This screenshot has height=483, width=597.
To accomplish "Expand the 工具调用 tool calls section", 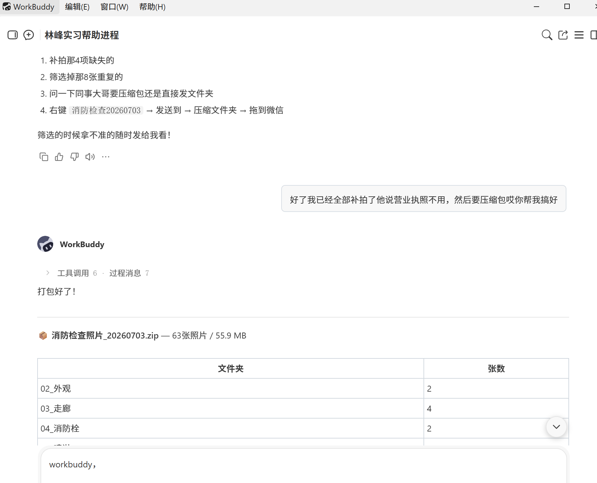I will [73, 273].
